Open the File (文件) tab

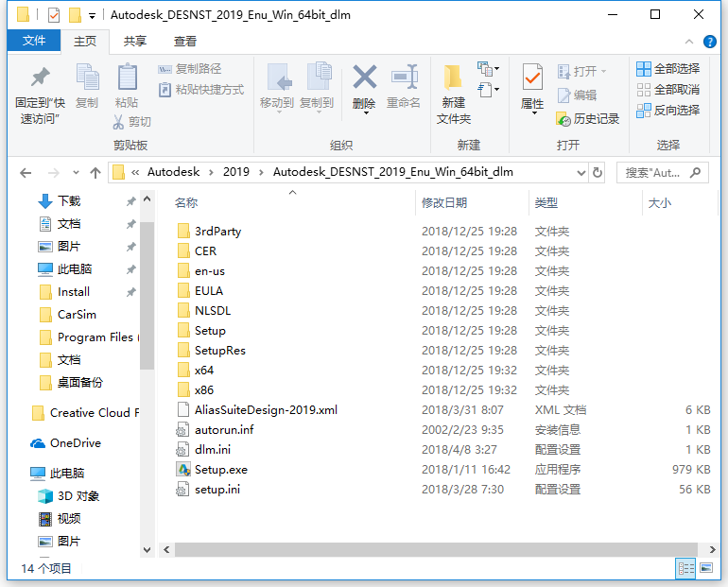click(34, 41)
